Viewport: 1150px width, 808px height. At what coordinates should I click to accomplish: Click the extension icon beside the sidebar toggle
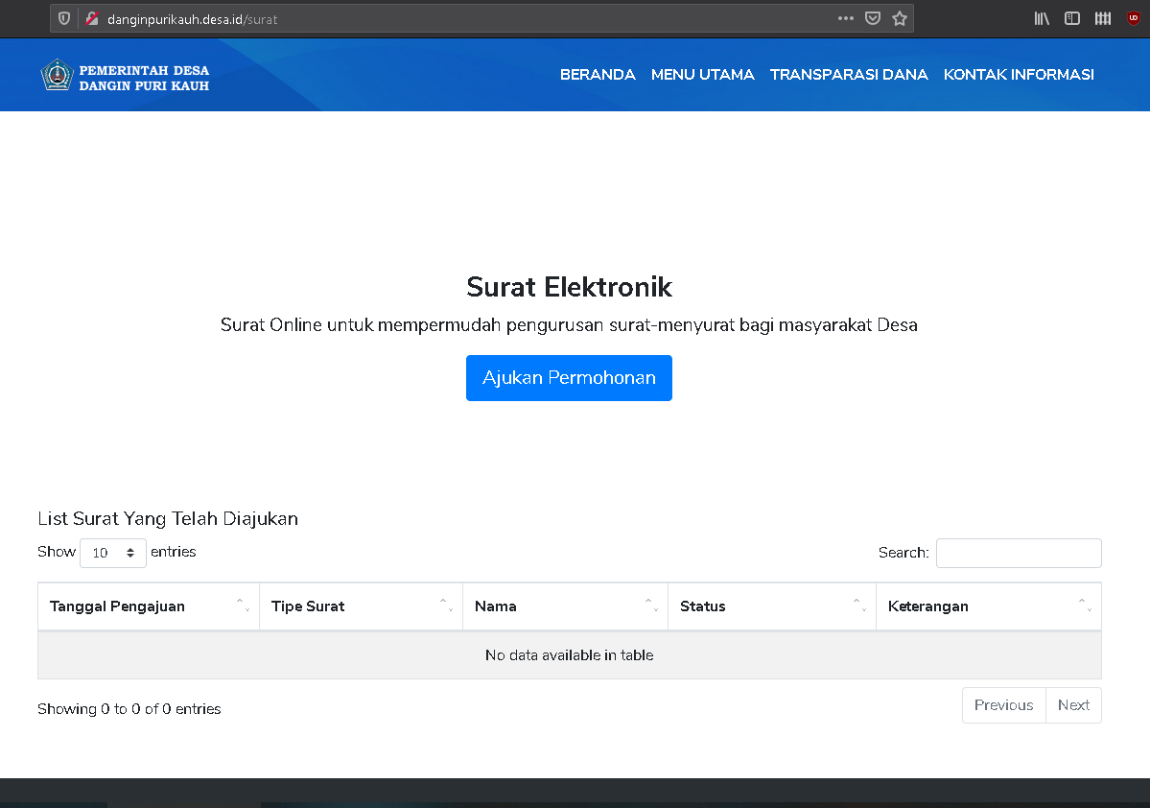click(x=1102, y=17)
